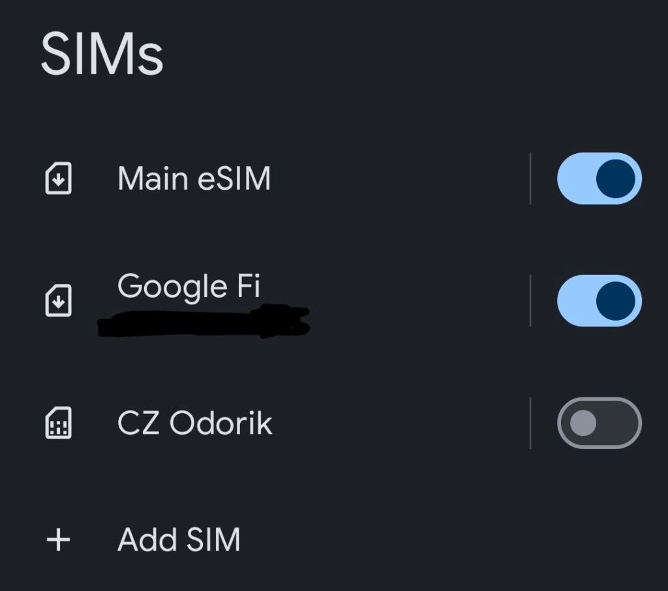Screen dimensions: 668x591
Task: Tap the grey knob on CZ Odorik switch
Action: tap(583, 423)
